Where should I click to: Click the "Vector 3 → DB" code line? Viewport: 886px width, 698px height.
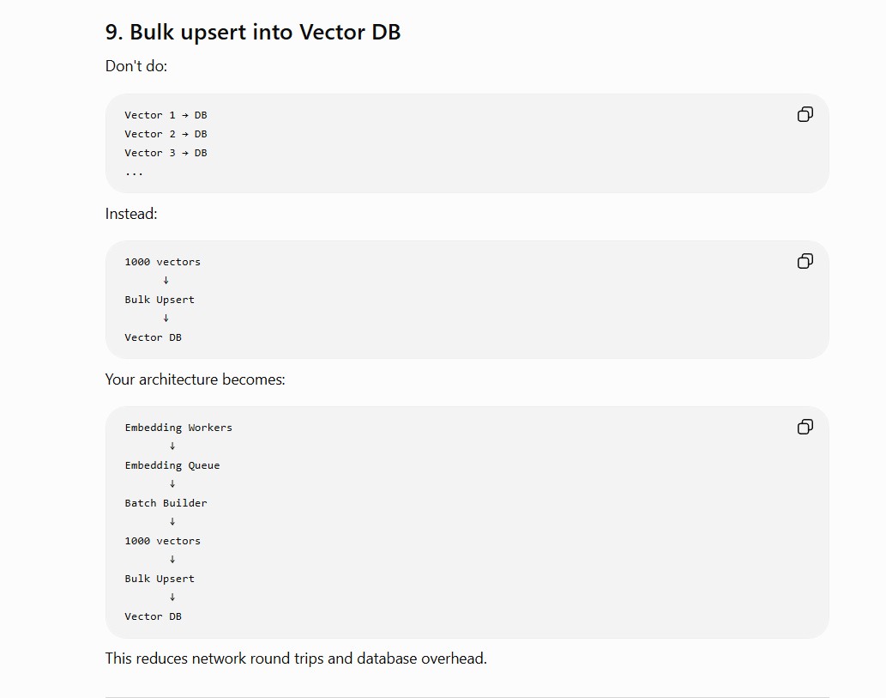click(x=166, y=153)
